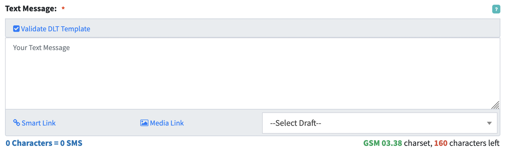Click the Validate DLT Template label text

click(55, 29)
